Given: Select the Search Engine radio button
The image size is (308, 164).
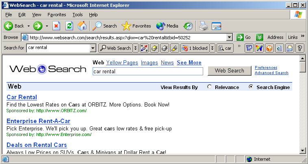Looking at the screenshot, I should (x=251, y=87).
